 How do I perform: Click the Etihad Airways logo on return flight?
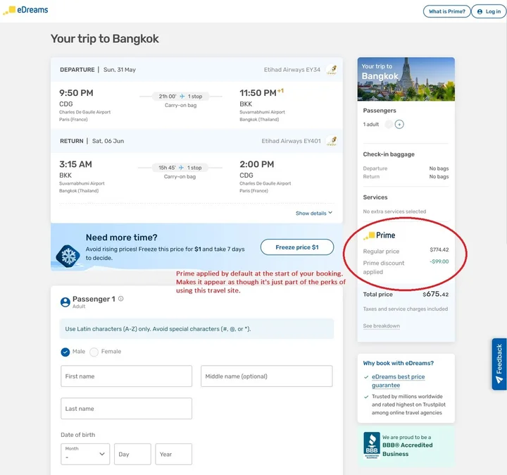point(332,141)
